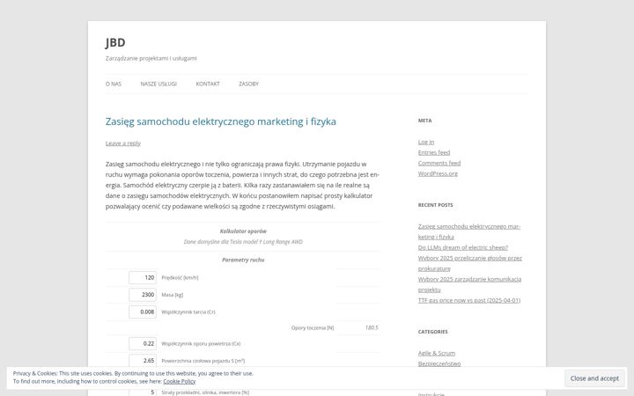Click the Log in link

(x=426, y=142)
